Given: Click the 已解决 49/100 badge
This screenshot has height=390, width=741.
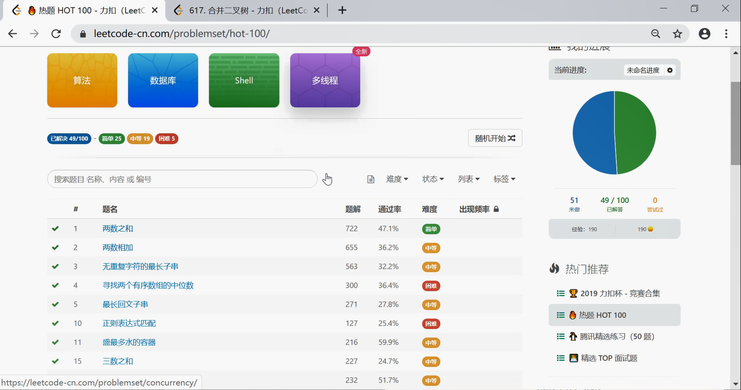Looking at the screenshot, I should click(x=69, y=139).
